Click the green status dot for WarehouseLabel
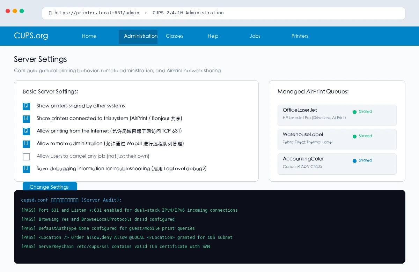The height and width of the screenshot is (272, 419). 354,136
